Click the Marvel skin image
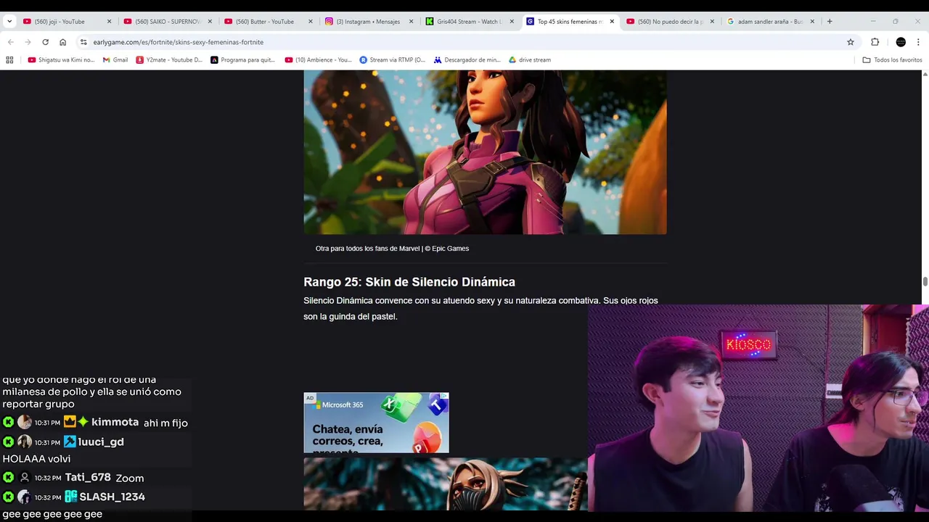 click(485, 152)
